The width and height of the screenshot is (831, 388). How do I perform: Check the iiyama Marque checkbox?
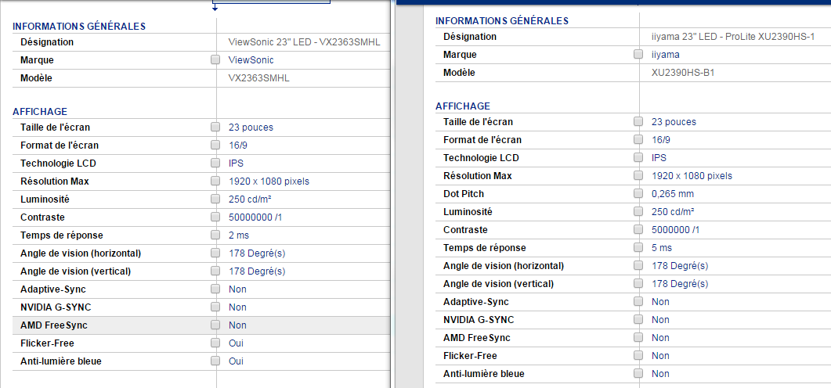click(638, 55)
